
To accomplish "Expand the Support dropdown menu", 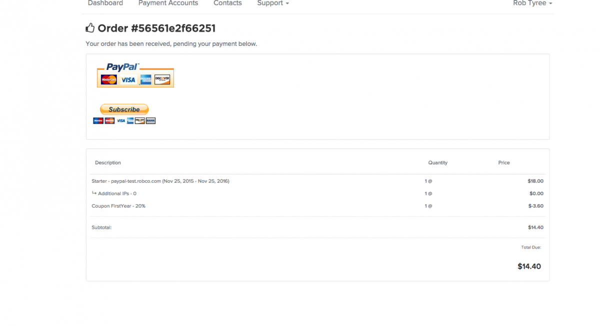I will pos(273,3).
